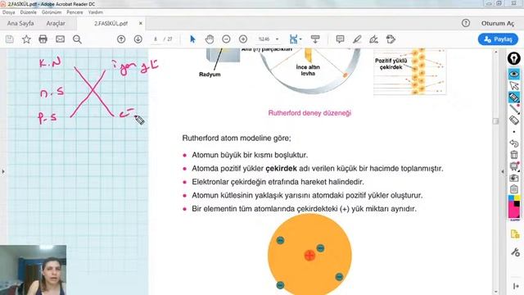Click 'Atomun büyük bir kısmı boşluktur.' line
This screenshot has height=295, width=524.
pyautogui.click(x=250, y=155)
